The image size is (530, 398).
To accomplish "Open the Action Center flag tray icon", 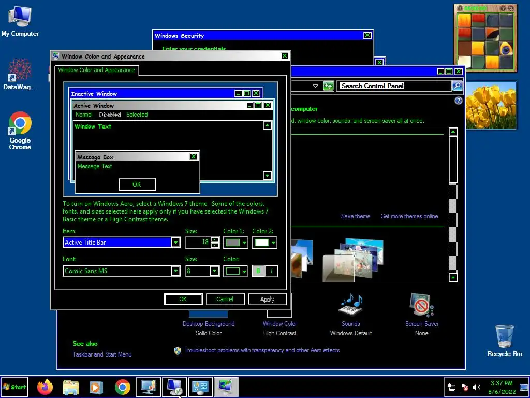I will coord(464,387).
